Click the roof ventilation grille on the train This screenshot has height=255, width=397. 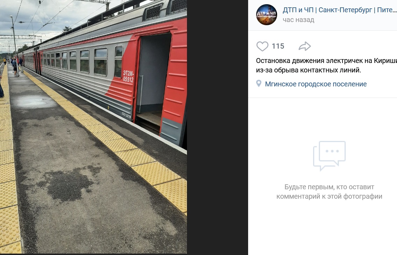pos(153,12)
